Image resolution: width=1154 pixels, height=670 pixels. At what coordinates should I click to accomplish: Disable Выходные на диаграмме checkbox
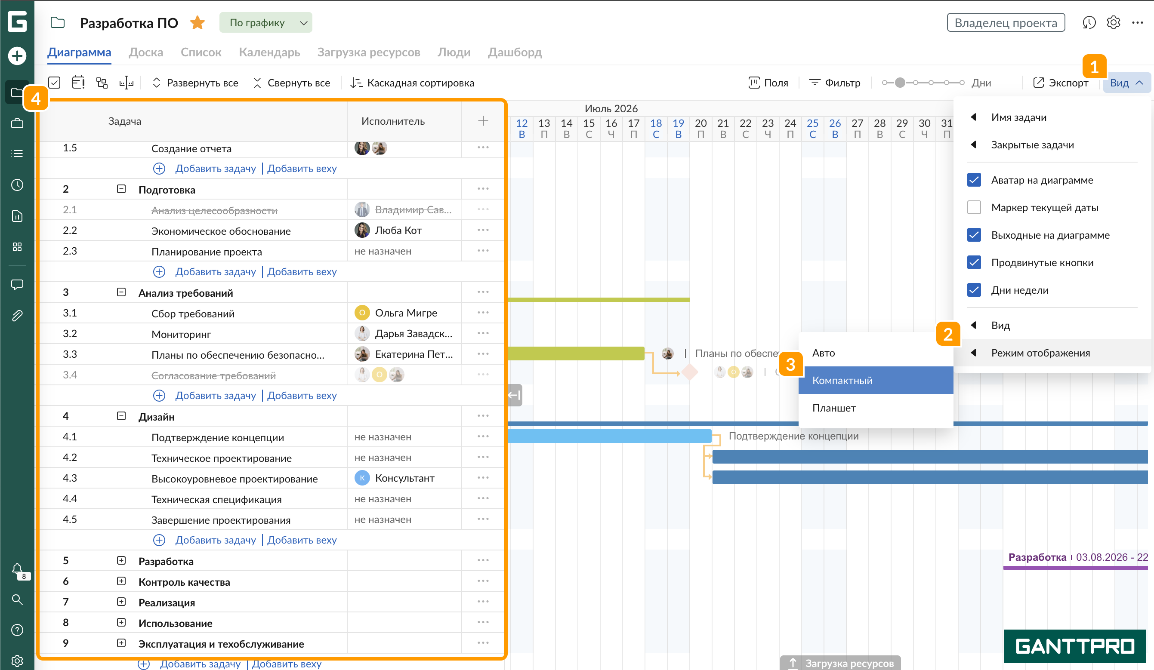pyautogui.click(x=974, y=235)
